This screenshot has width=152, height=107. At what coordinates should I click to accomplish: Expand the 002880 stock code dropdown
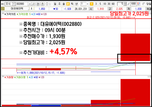point(30,4)
